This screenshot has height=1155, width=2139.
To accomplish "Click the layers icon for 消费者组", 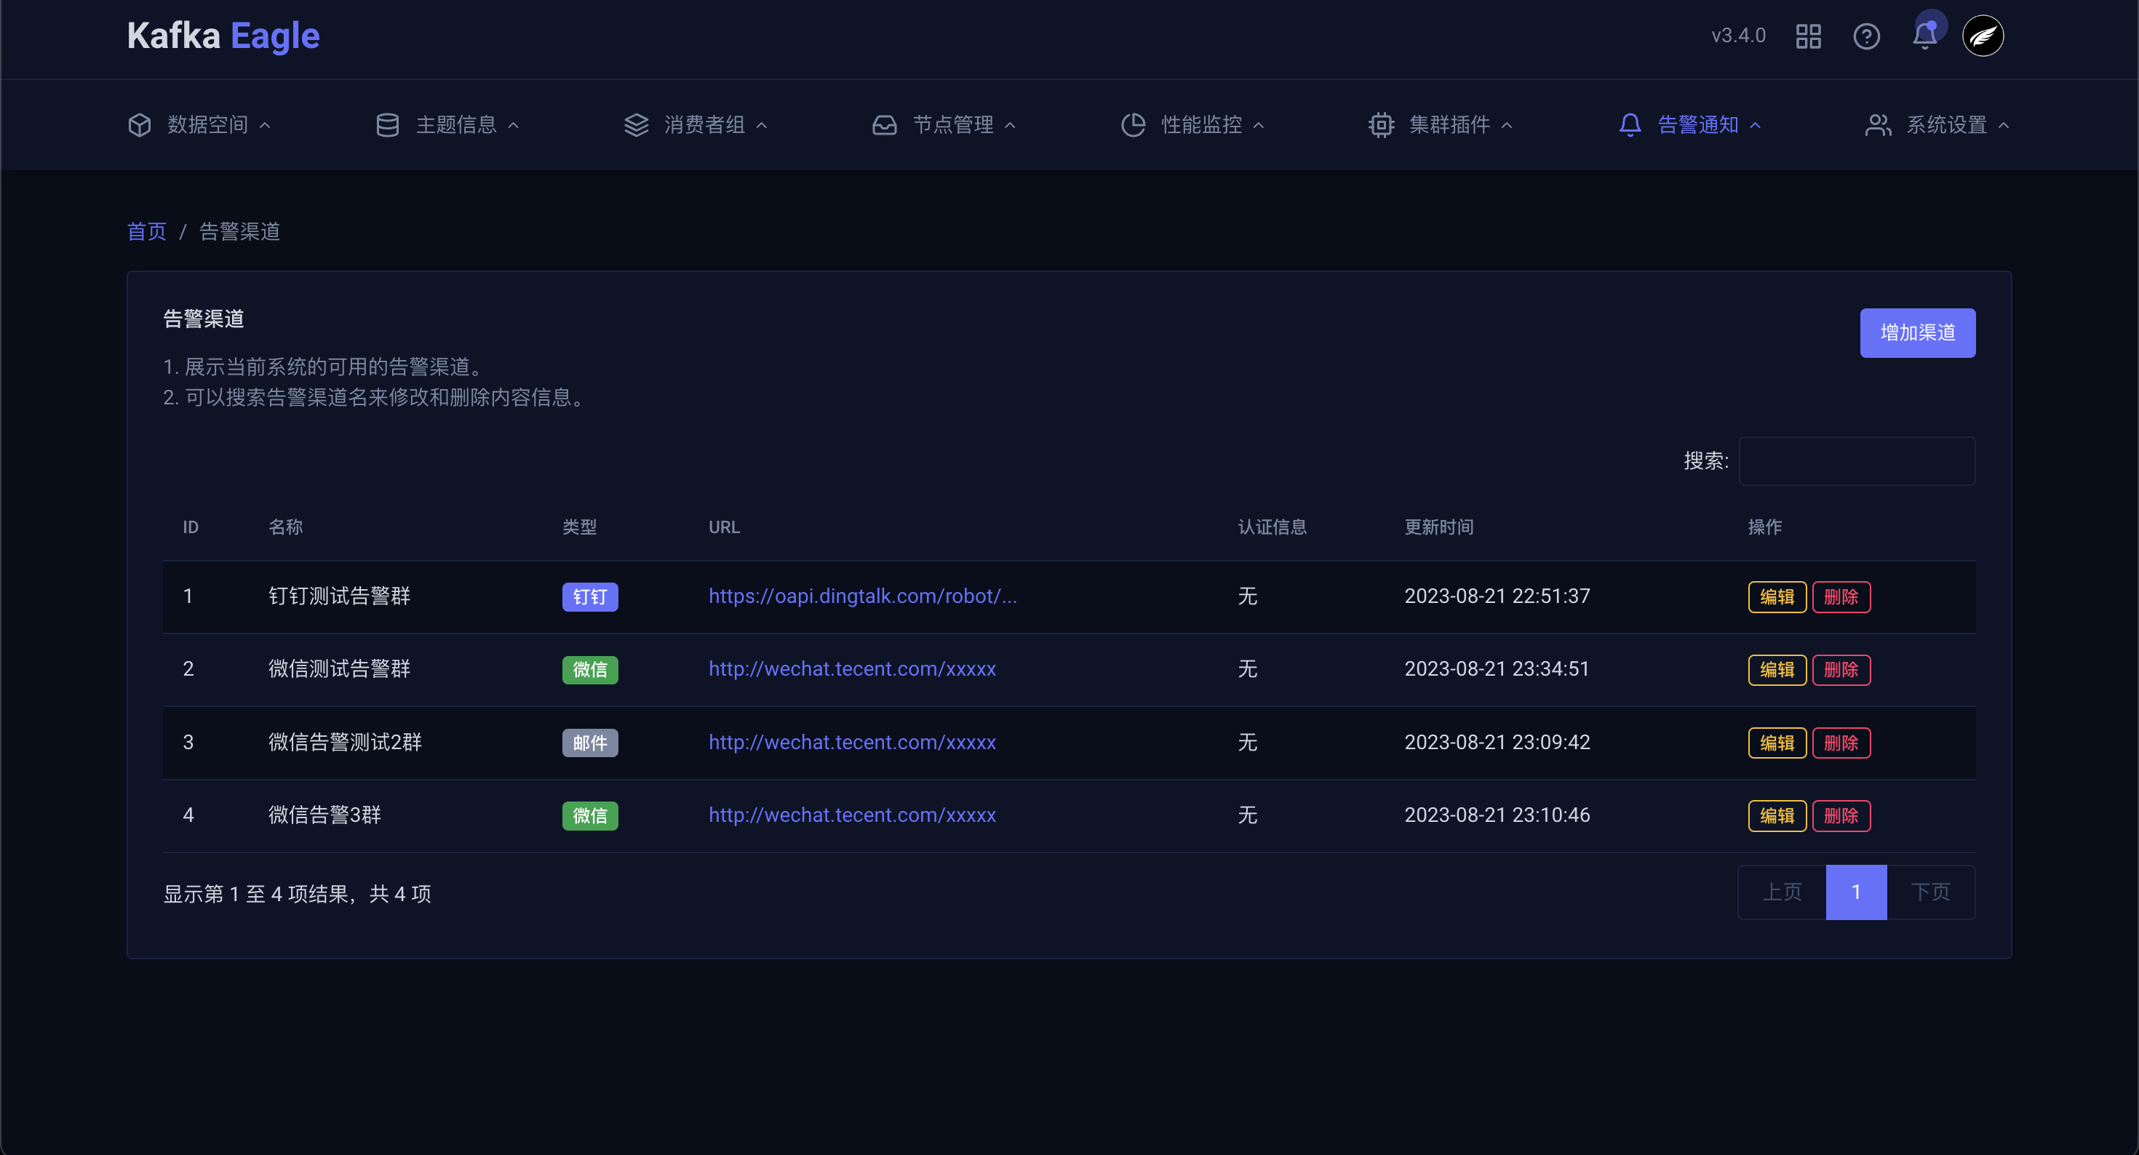I will (636, 124).
